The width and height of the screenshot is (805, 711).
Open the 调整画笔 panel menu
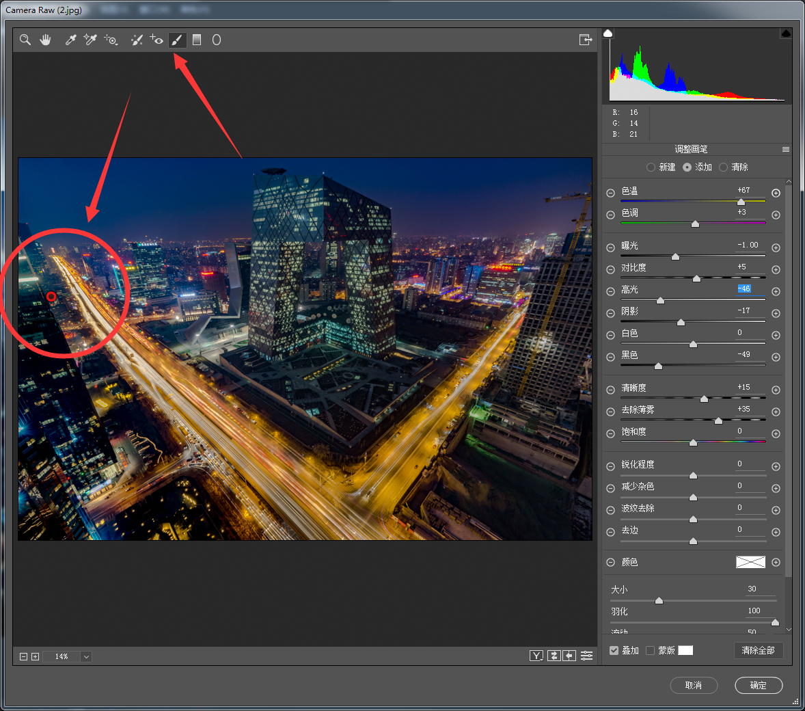(x=785, y=149)
